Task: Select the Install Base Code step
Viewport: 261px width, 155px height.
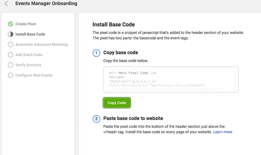Action: coord(30,34)
